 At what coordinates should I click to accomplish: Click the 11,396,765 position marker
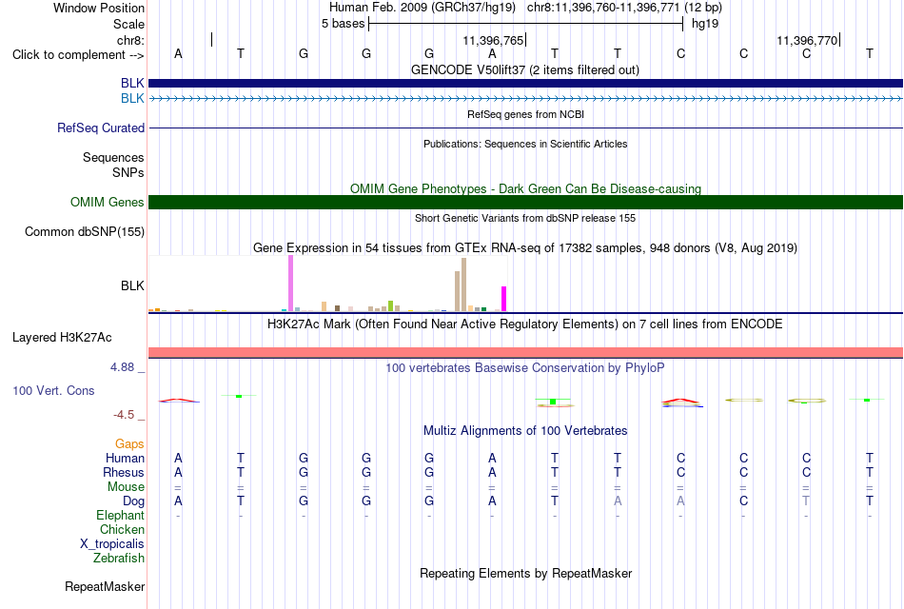(493, 40)
